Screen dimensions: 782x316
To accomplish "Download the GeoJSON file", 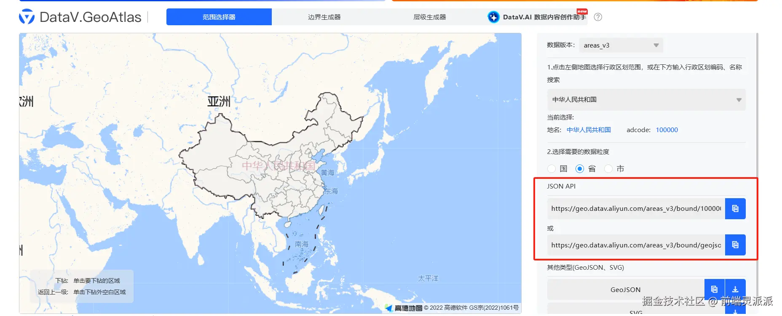I will pos(735,289).
